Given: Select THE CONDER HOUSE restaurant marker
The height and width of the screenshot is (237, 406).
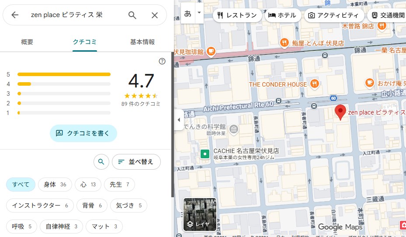Looking at the screenshot, I should click(x=314, y=84).
